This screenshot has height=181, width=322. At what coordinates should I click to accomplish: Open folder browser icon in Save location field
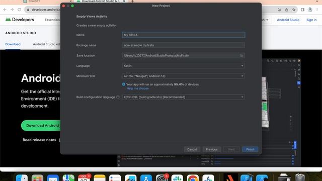point(242,56)
